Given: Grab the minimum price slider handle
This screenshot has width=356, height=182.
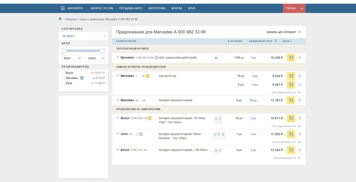Looking at the screenshot, I should [x=64, y=51].
